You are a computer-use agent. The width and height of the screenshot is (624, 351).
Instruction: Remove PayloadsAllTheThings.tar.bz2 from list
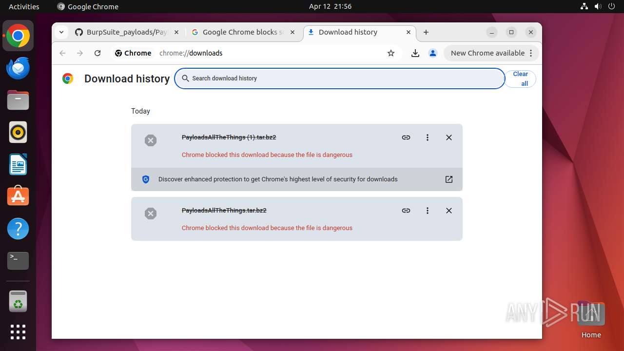coord(449,211)
